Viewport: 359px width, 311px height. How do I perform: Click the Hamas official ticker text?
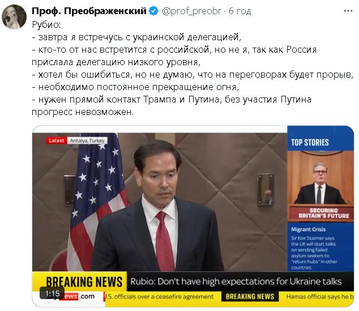(x=320, y=297)
